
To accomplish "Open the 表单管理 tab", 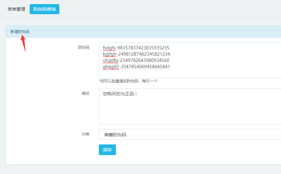I will click(x=16, y=9).
